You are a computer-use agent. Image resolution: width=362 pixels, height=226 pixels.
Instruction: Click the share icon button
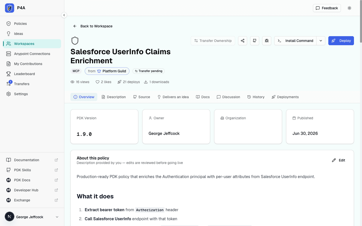point(243,41)
